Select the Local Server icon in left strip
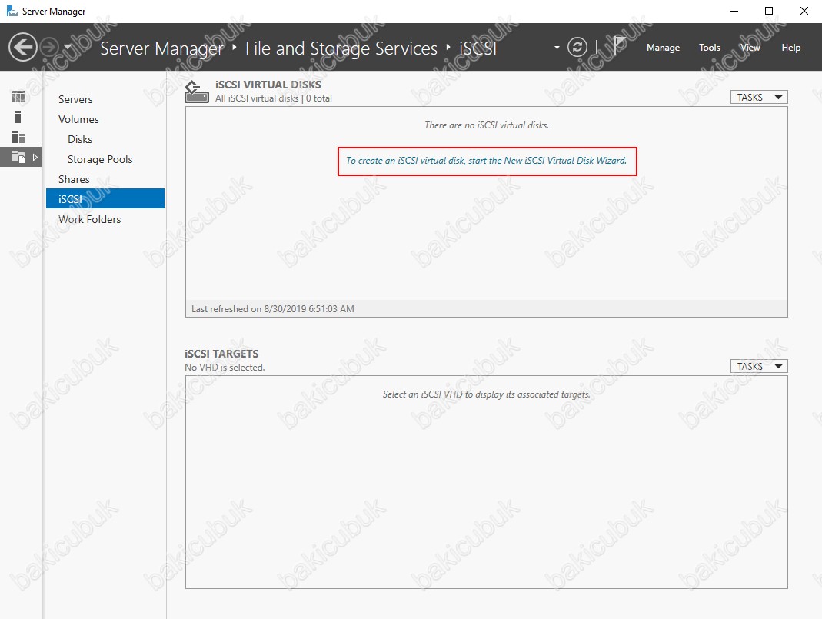 (x=18, y=117)
